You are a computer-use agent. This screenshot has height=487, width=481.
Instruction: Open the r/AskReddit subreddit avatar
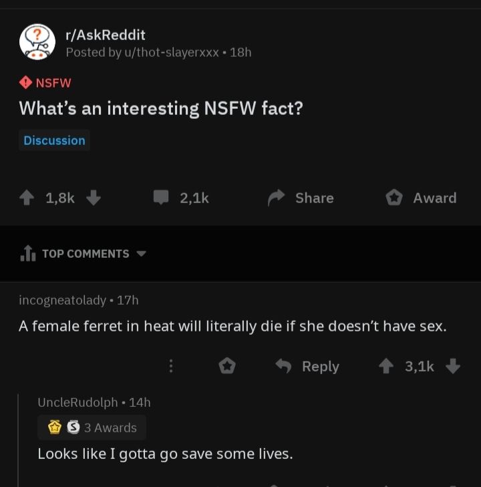click(x=37, y=41)
